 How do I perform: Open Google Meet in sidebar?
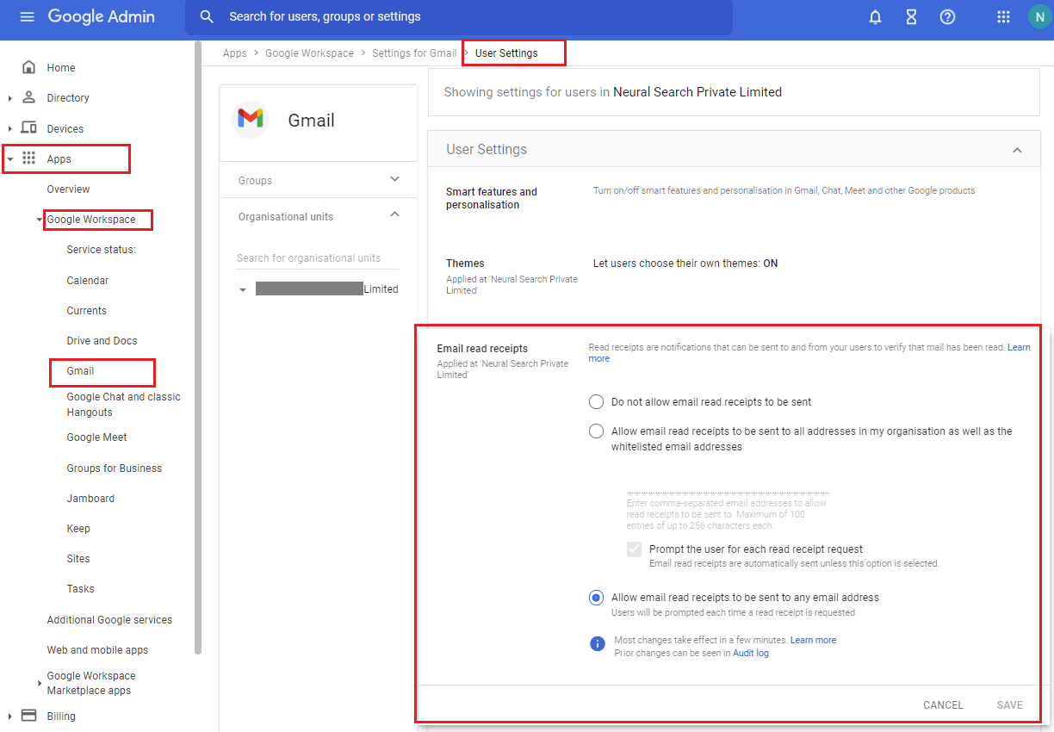coord(96,437)
